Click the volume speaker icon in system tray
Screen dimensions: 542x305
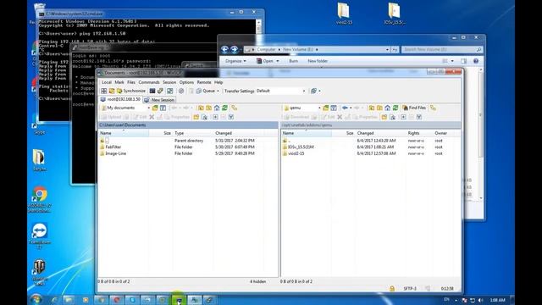(480, 300)
